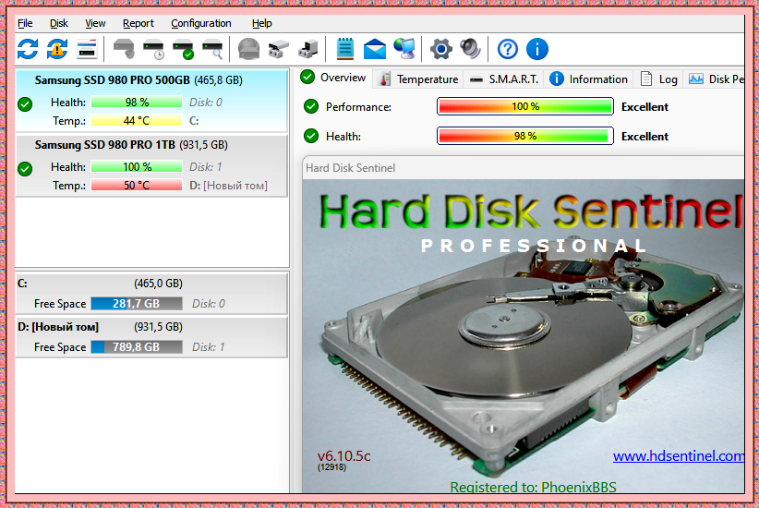Click the globe and monitor network icon
This screenshot has height=508, width=759.
[404, 49]
